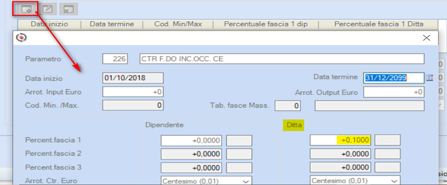
Task: Click the Parametro code field showing 226
Action: click(115, 59)
